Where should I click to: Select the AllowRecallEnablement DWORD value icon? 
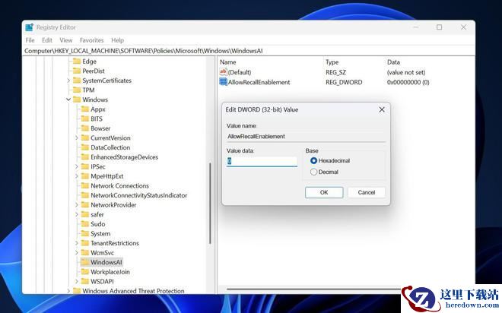click(223, 82)
